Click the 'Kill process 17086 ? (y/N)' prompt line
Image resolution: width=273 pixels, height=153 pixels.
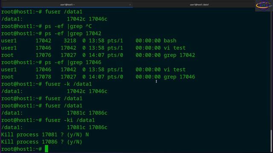[42, 142]
